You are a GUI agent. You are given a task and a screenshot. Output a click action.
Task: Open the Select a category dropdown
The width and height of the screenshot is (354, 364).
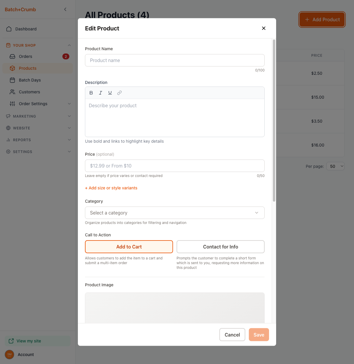[175, 213]
